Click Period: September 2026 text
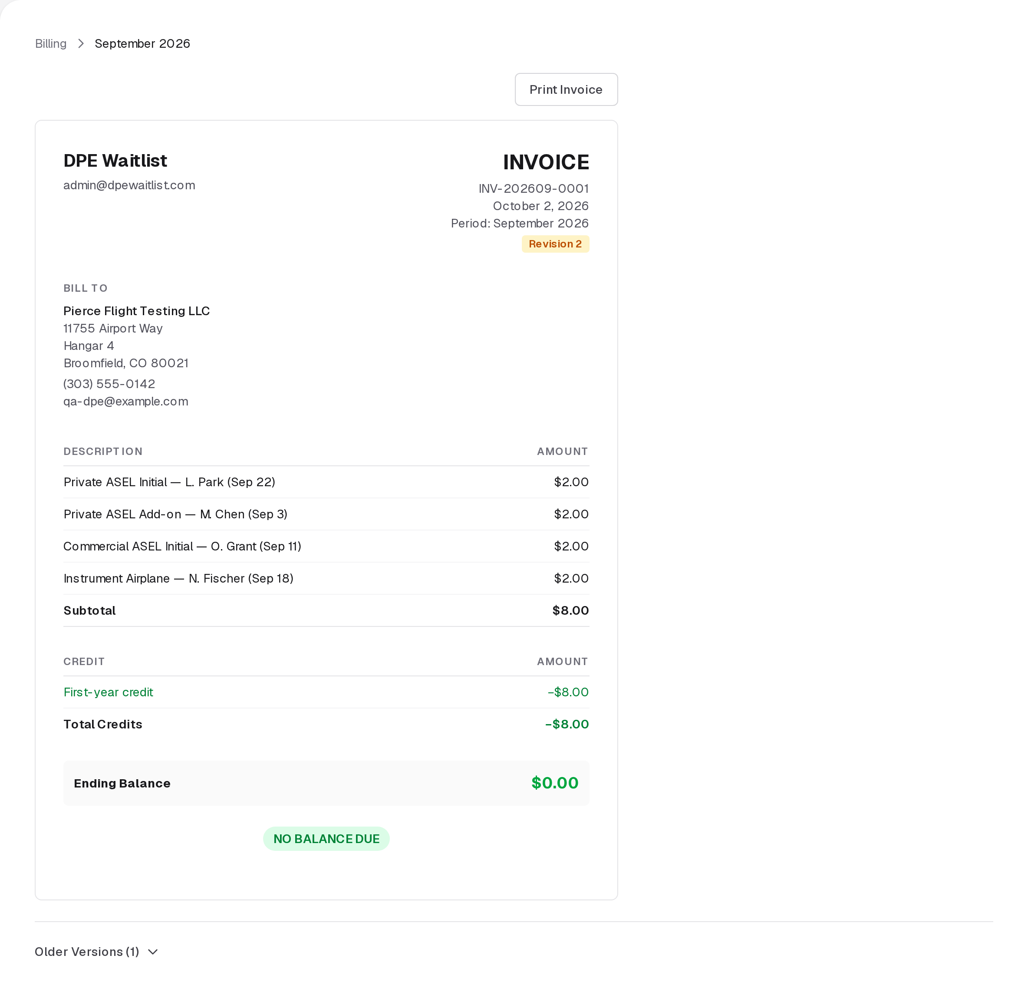Viewport: 1028px width, 995px height. click(x=520, y=223)
